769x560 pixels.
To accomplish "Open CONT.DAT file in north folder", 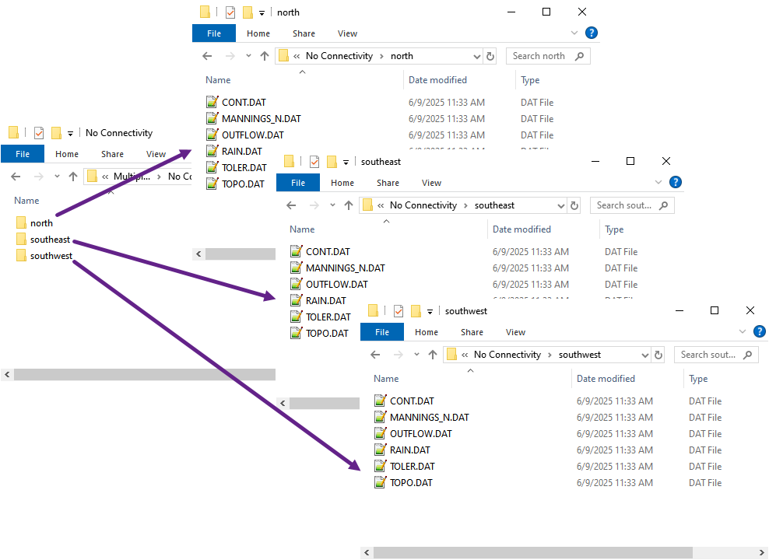I will 243,103.
